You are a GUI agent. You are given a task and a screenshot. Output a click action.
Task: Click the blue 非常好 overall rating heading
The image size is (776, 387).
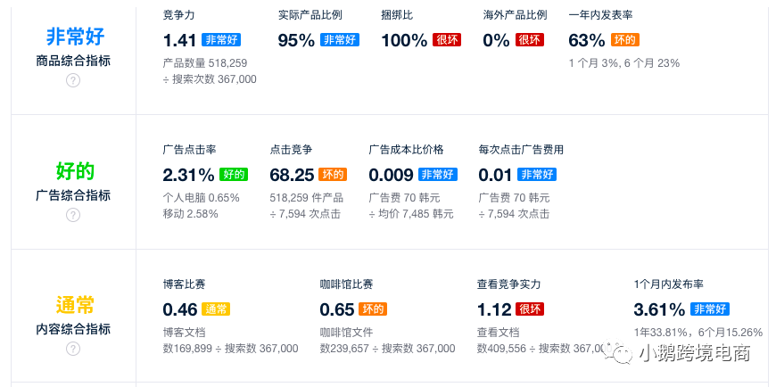[x=75, y=37]
